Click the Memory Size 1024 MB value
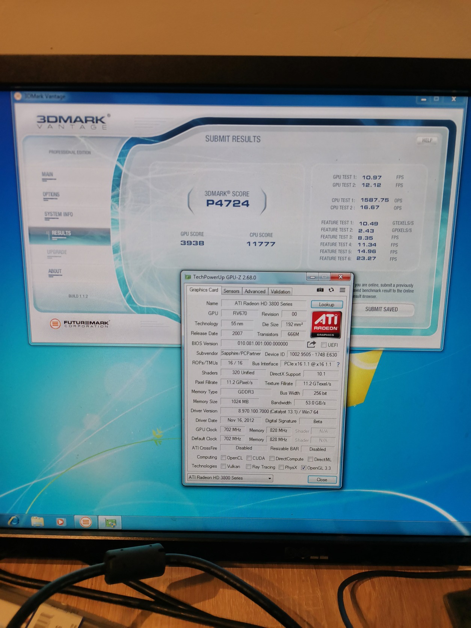This screenshot has height=628, width=471. [x=240, y=402]
